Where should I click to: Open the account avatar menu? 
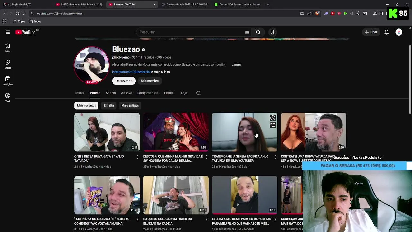point(399,32)
